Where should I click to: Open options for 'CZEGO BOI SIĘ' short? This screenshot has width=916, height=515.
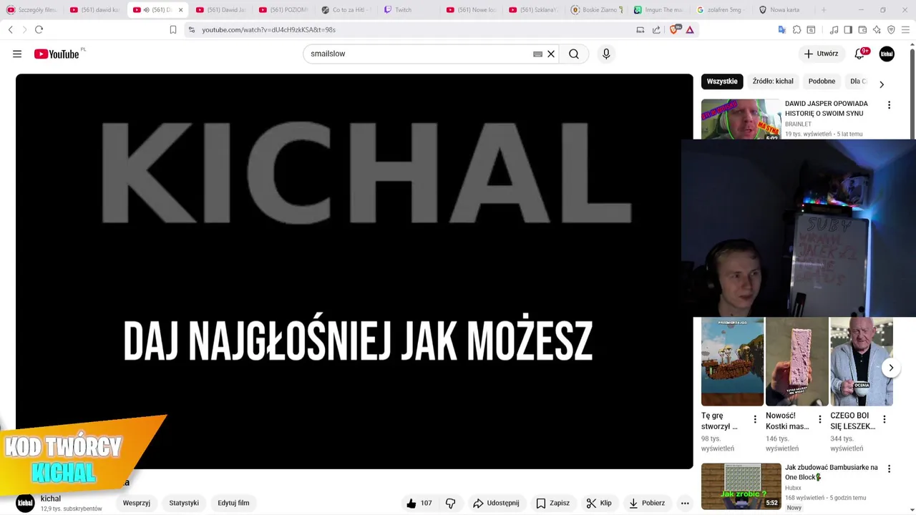point(884,420)
